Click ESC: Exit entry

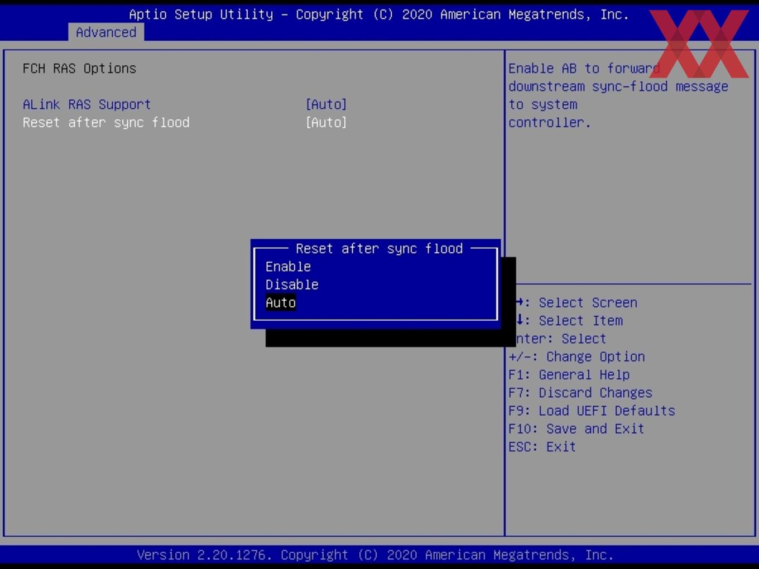[x=542, y=446]
